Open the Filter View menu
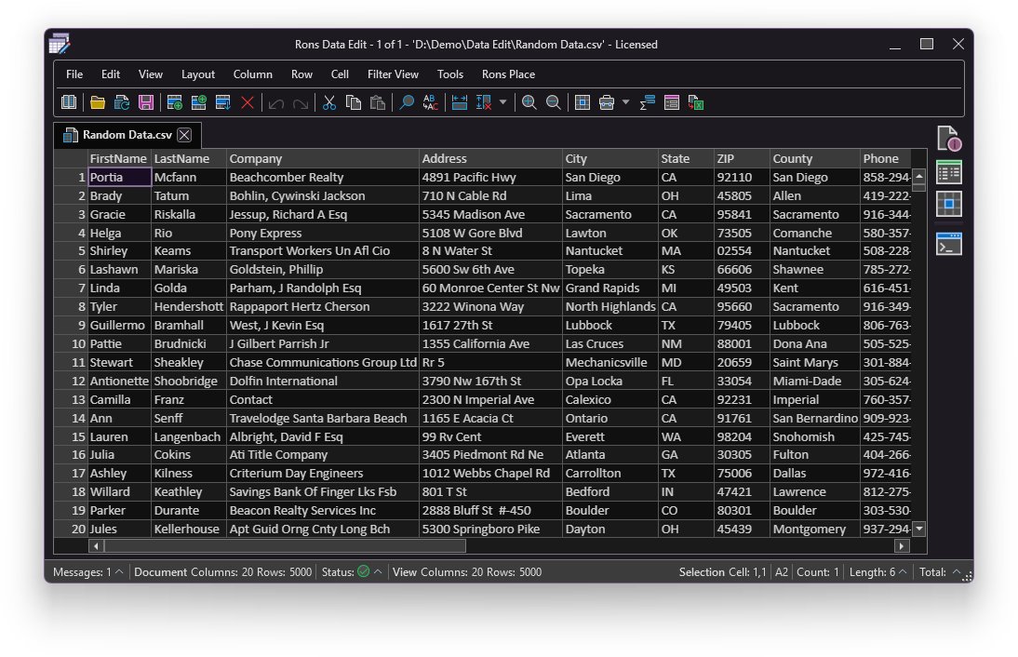The height and width of the screenshot is (657, 1018). click(x=393, y=74)
